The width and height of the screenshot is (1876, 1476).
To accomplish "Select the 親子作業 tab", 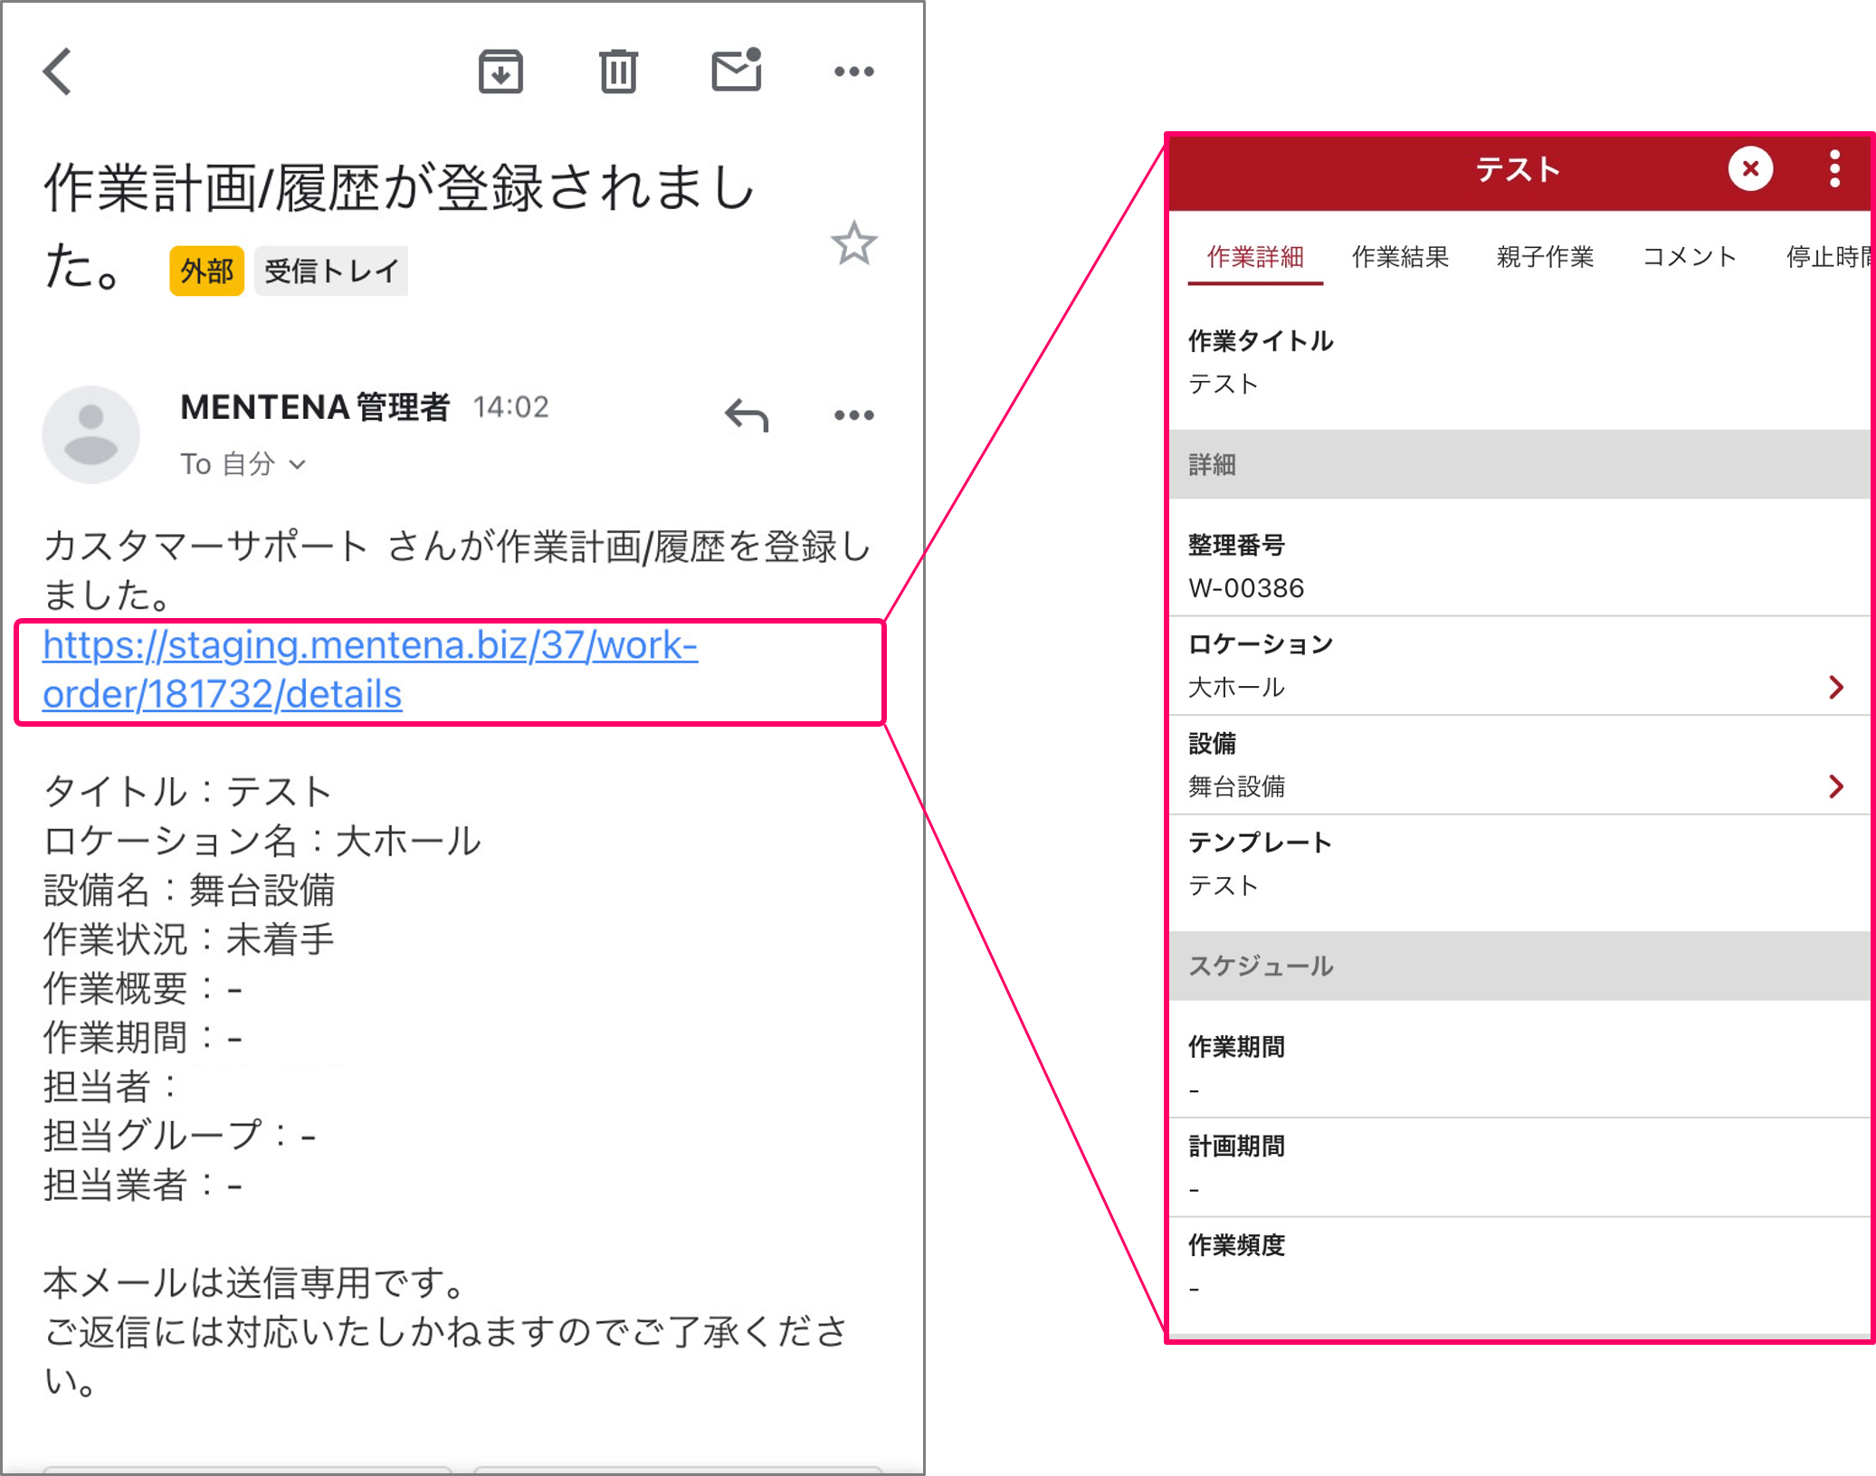I will [x=1544, y=258].
